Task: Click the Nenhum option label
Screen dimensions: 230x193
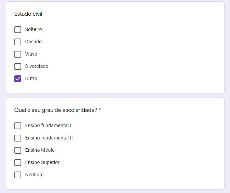Action: click(x=34, y=175)
